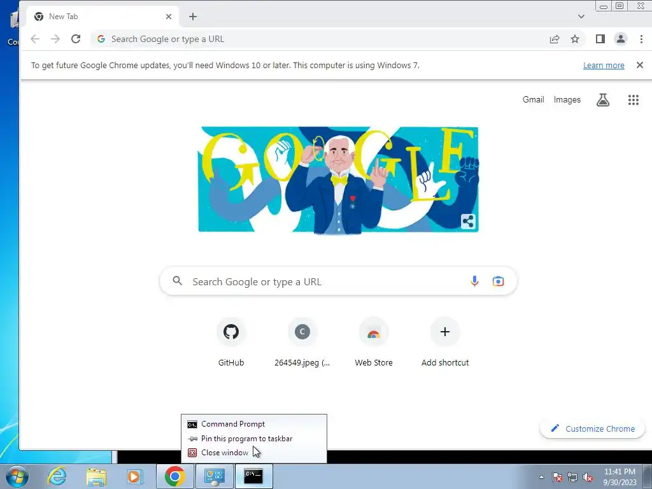Open the Gmail link
This screenshot has width=652, height=489.
(533, 100)
